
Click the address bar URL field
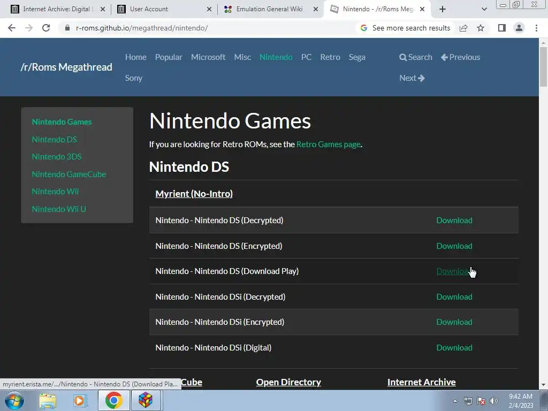click(x=210, y=28)
